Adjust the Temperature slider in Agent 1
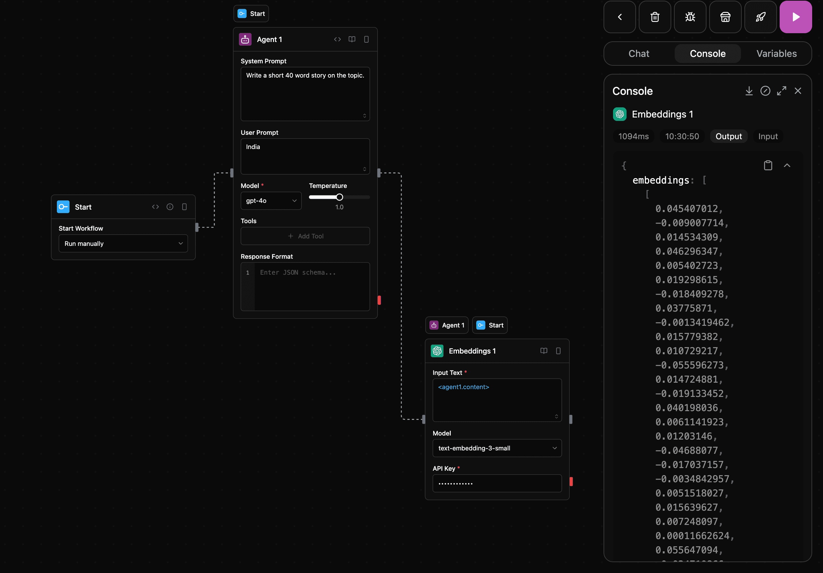This screenshot has height=573, width=823. [339, 197]
